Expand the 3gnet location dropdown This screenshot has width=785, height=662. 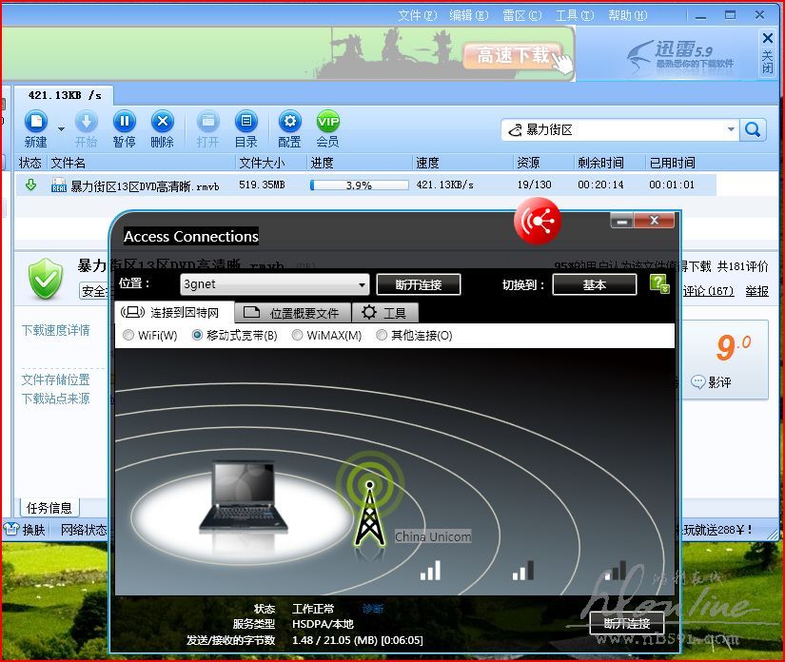[362, 284]
